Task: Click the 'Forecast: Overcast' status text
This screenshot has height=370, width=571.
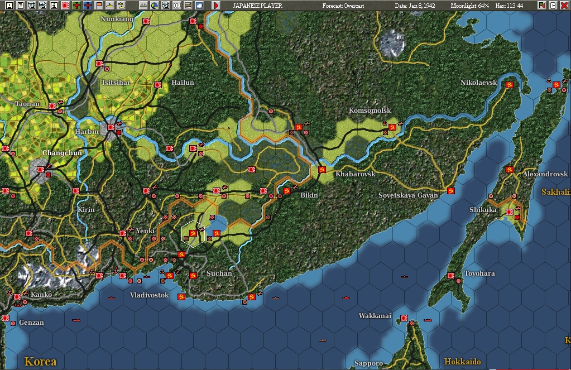Action: (343, 6)
